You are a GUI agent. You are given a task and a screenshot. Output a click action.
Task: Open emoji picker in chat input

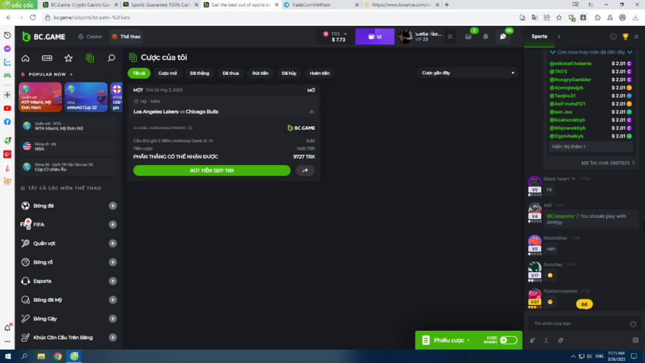(633, 324)
